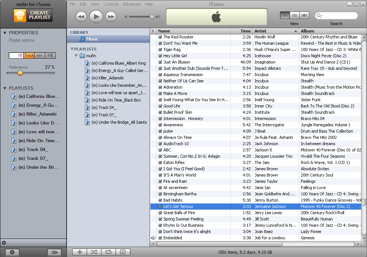
Task: Open the Help menu
Action: pos(149,4)
